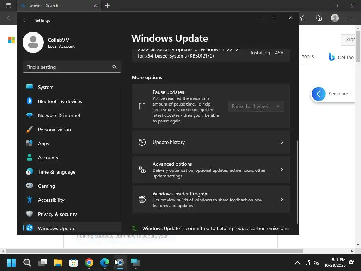The image size is (361, 271).
Task: Open the taskbar clock and date
Action: point(335,263)
